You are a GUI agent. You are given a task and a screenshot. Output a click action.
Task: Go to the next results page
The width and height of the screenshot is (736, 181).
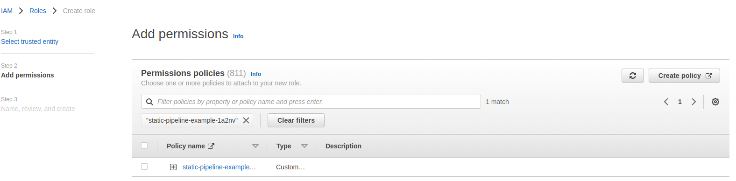point(694,102)
